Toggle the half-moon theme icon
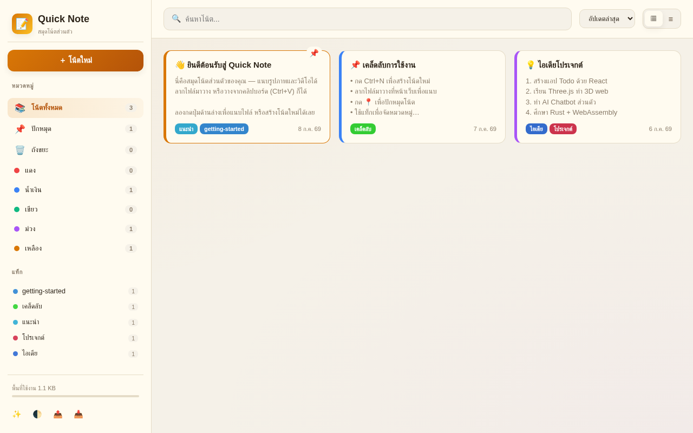 37,414
